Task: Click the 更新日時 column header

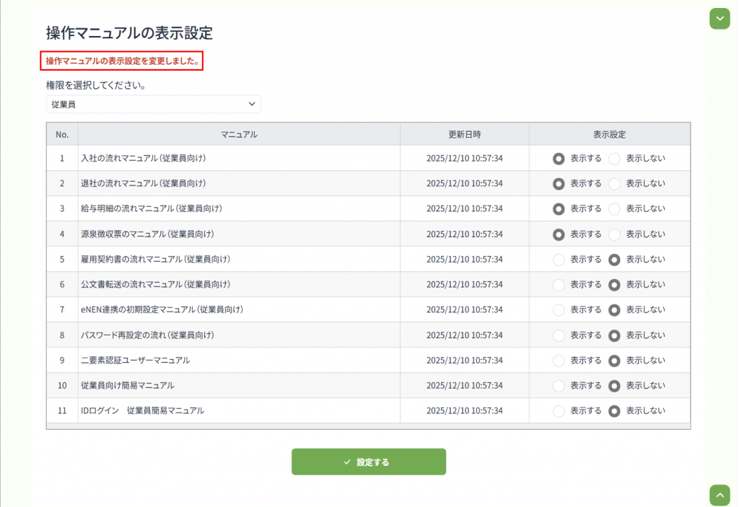Action: 464,134
